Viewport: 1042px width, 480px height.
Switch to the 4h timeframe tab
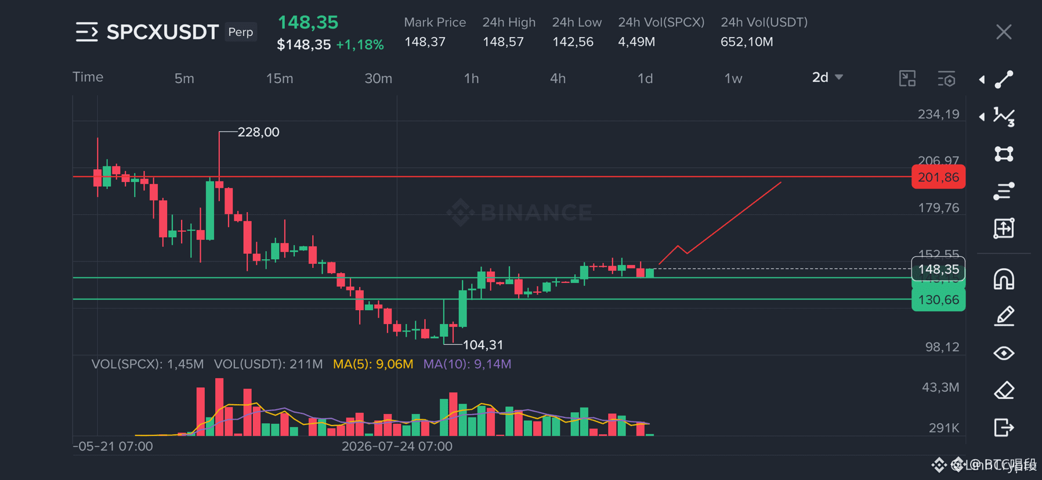coord(558,78)
